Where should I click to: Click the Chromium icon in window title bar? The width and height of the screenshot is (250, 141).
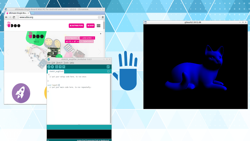6,9
